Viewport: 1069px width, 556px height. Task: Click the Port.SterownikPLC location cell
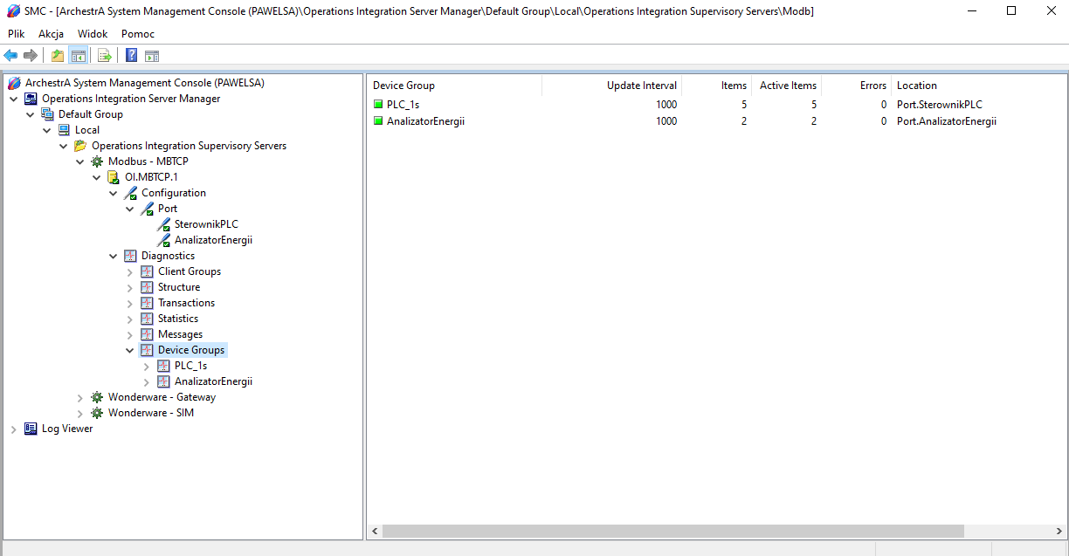coord(940,105)
